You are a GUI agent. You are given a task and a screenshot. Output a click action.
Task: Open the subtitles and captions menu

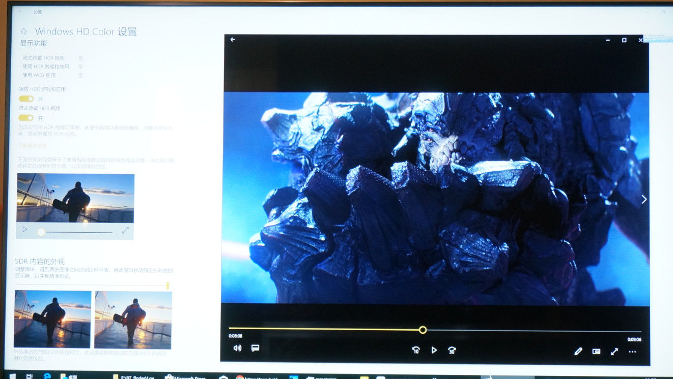[x=256, y=348]
